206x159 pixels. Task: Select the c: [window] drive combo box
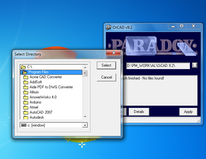coord(53,125)
